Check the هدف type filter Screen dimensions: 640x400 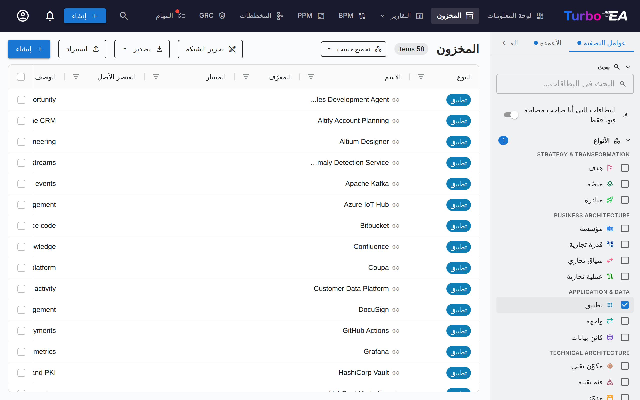point(625,168)
